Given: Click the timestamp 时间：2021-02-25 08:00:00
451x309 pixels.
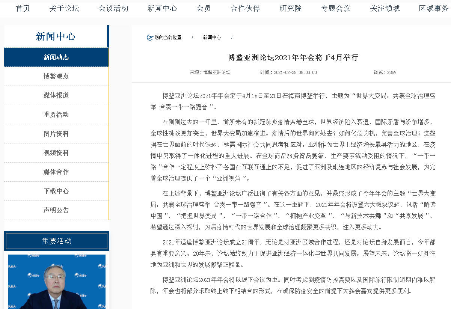Looking at the screenshot, I should 288,72.
